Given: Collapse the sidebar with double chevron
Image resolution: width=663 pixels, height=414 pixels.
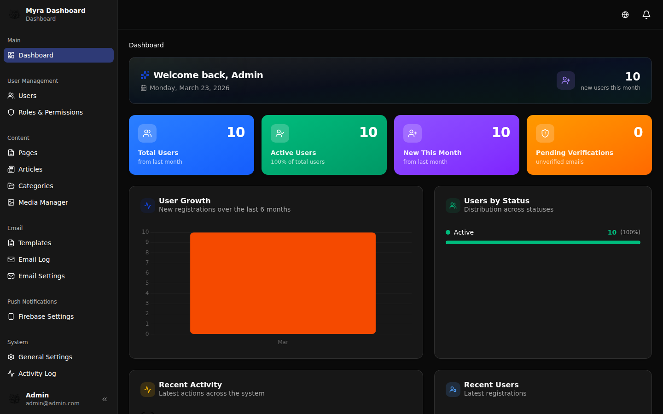Looking at the screenshot, I should (x=105, y=399).
